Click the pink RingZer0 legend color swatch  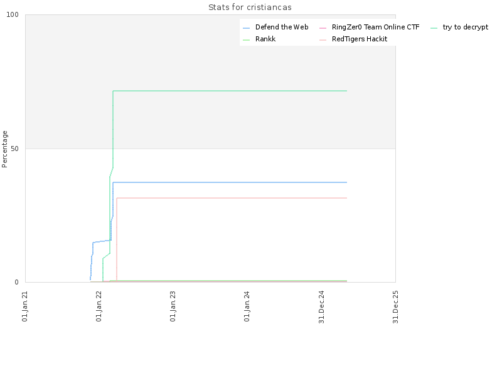pyautogui.click(x=323, y=28)
